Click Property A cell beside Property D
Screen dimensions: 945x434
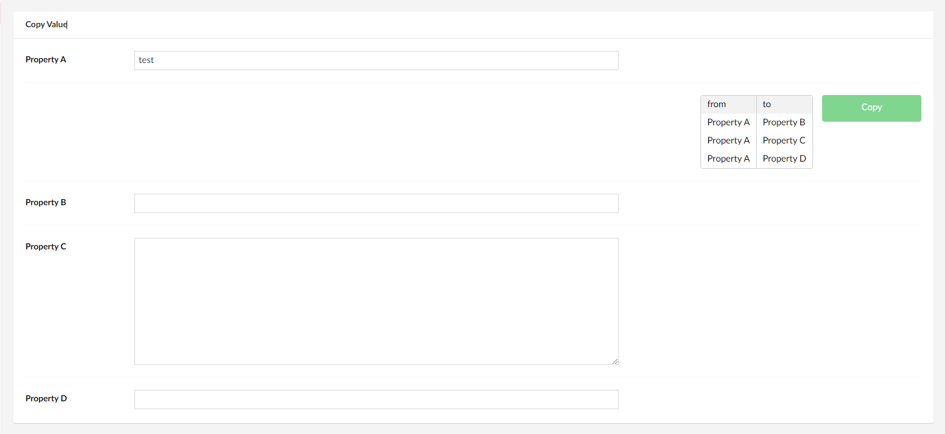coord(728,159)
